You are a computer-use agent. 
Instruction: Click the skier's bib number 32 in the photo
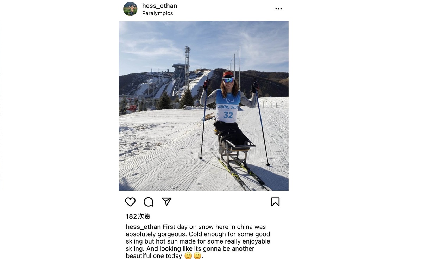point(228,115)
